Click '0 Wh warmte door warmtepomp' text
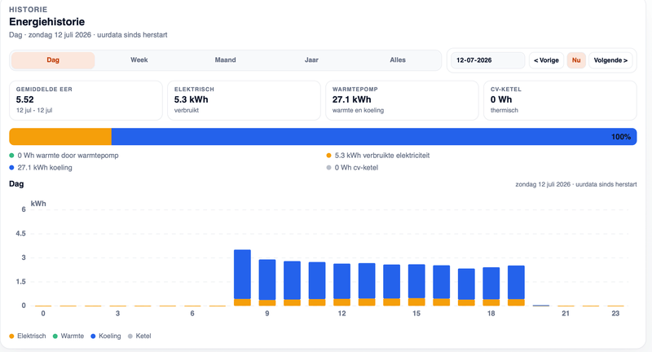Screen dimensions: 652x352 coord(68,156)
